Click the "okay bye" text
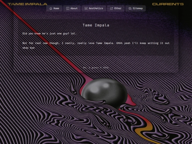The width and height of the screenshot is (192, 144). (28, 48)
